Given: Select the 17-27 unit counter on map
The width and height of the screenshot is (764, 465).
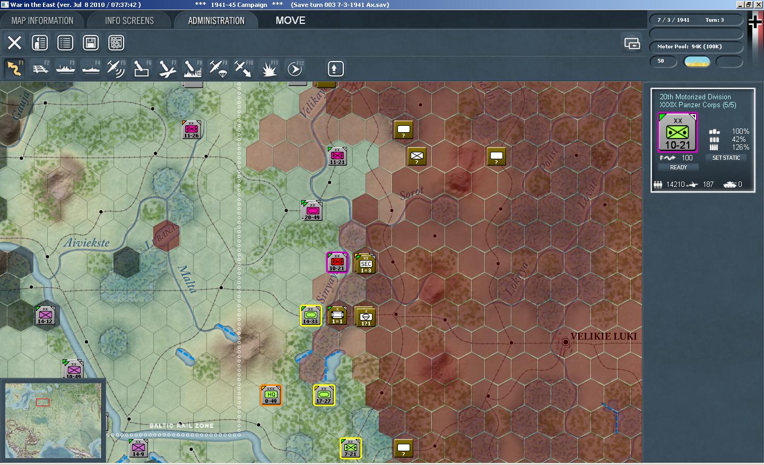Looking at the screenshot, I should (x=324, y=395).
